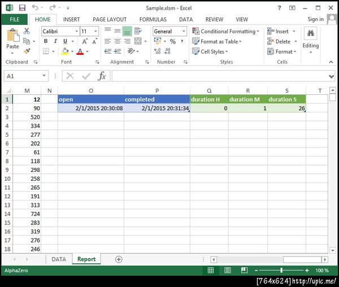Click the Paste clipboard icon
The height and width of the screenshot is (287, 339).
[x=13, y=35]
